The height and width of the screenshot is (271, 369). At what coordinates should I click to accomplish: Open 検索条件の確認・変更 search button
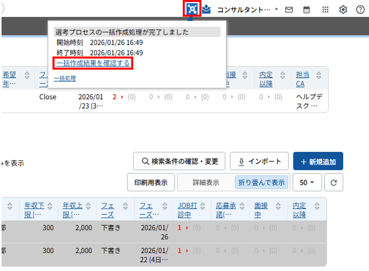tap(179, 161)
